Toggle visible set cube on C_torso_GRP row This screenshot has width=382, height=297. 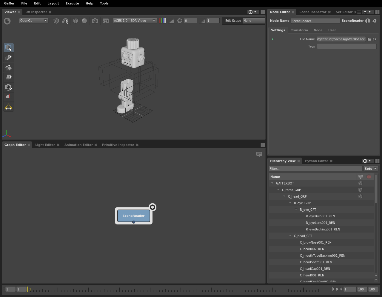click(360, 190)
